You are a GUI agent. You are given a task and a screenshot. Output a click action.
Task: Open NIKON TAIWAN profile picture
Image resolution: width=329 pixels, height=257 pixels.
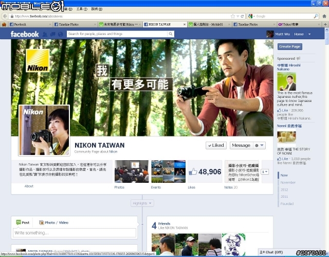point(44,130)
